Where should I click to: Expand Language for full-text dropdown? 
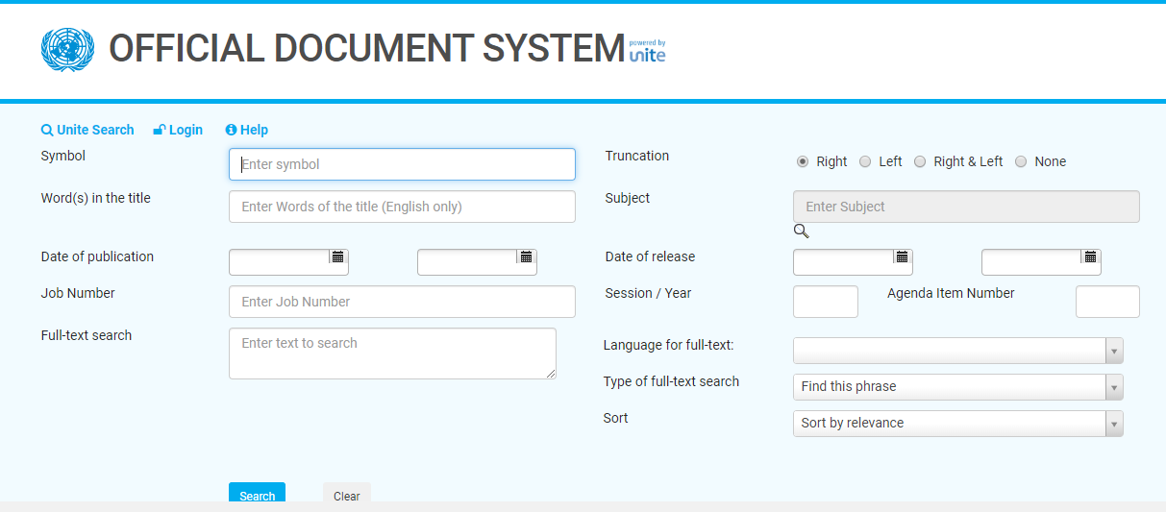tap(1114, 351)
